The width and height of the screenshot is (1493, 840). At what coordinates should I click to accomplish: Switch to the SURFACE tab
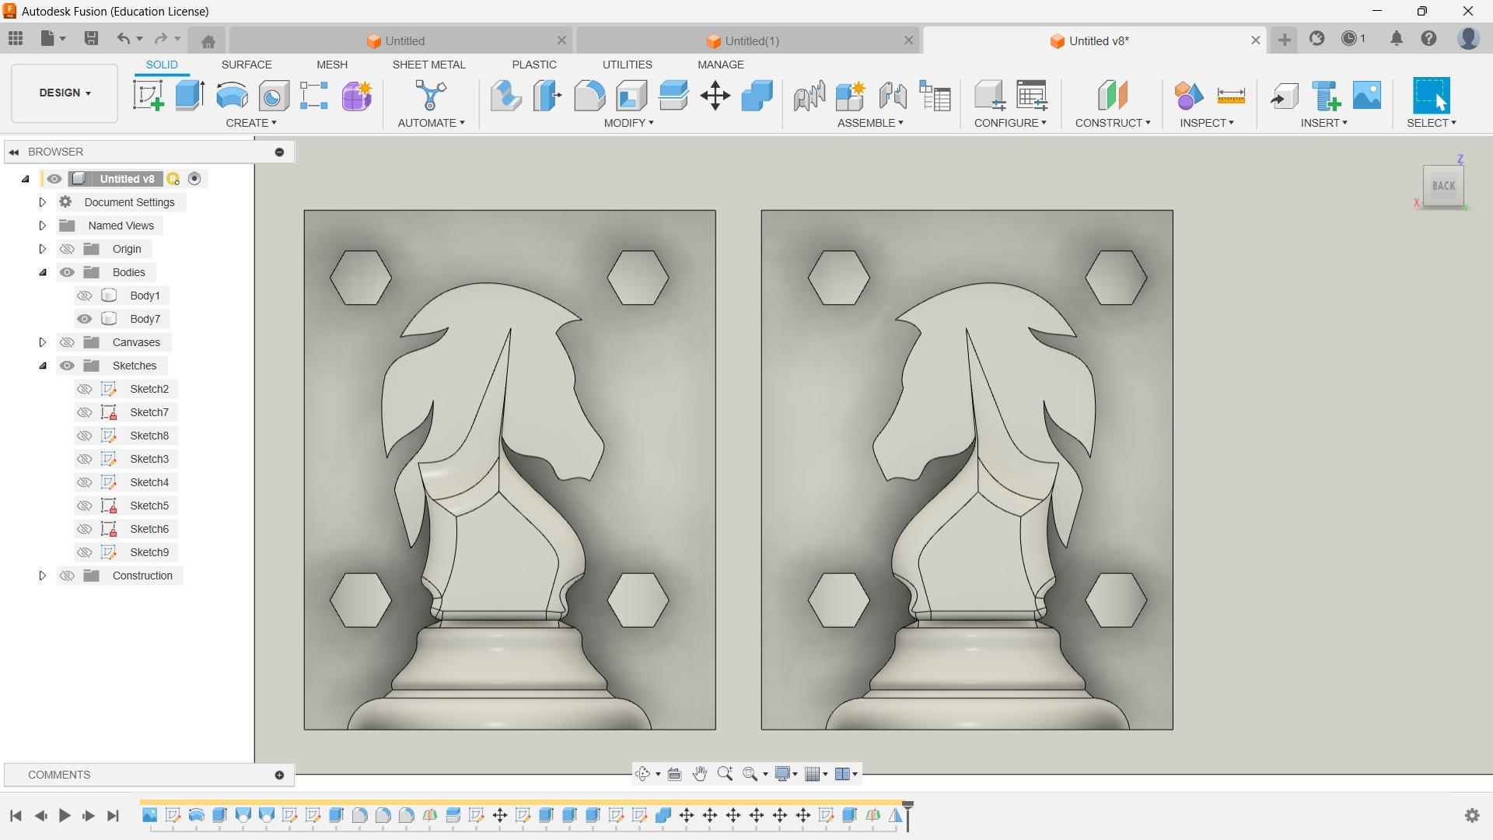(247, 65)
